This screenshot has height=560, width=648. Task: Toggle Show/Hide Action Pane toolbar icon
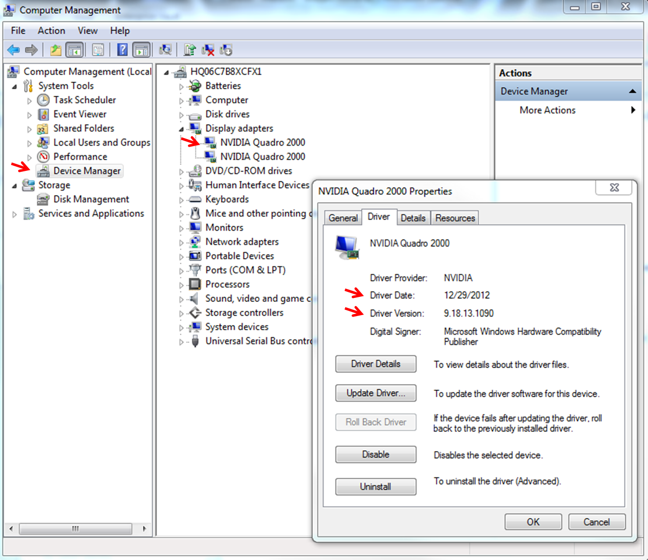[142, 50]
